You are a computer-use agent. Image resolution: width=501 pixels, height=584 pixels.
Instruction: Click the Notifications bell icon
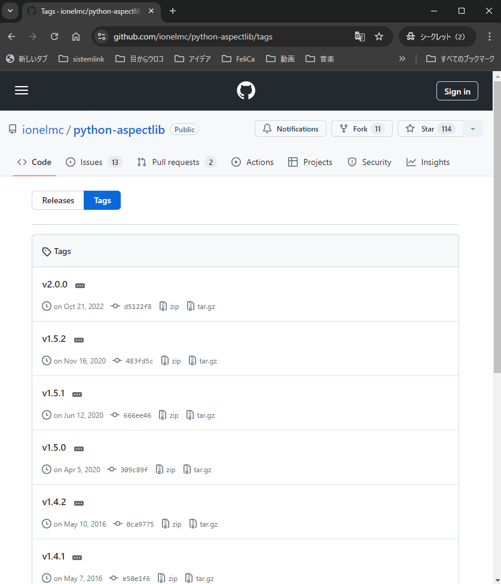[267, 128]
